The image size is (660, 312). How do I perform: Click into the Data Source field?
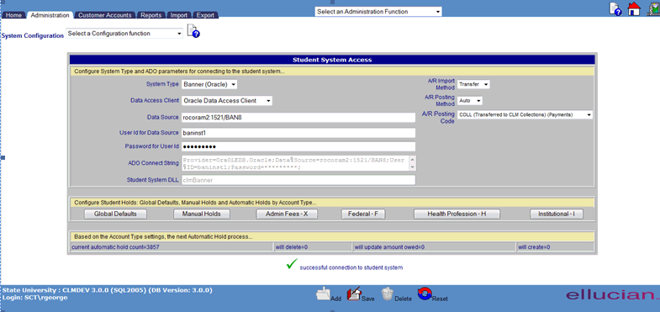pos(298,118)
